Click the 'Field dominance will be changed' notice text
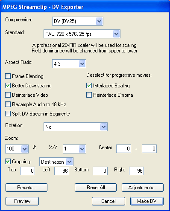This screenshot has width=170, height=211. pyautogui.click(x=85, y=51)
